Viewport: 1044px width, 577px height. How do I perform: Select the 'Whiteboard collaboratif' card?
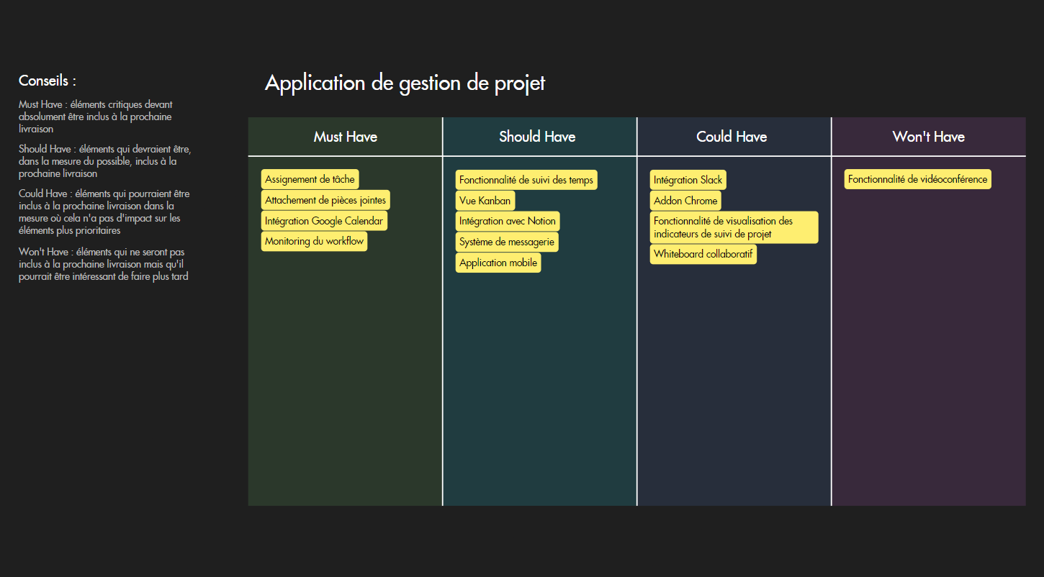(x=703, y=254)
